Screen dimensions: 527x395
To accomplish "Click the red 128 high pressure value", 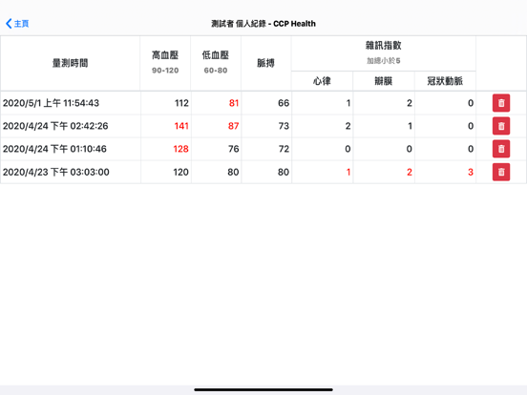I will click(x=180, y=149).
